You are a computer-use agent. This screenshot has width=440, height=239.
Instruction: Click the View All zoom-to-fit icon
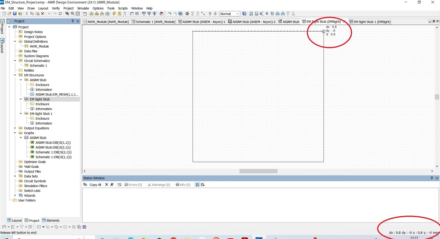pyautogui.click(x=78, y=14)
